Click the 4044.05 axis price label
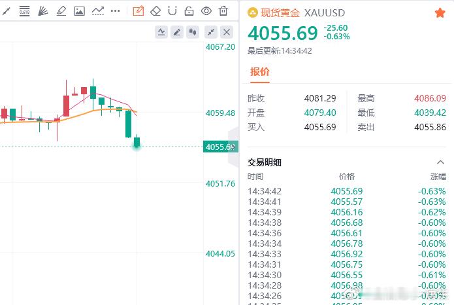Image resolution: width=454 pixels, height=305 pixels. [220, 254]
